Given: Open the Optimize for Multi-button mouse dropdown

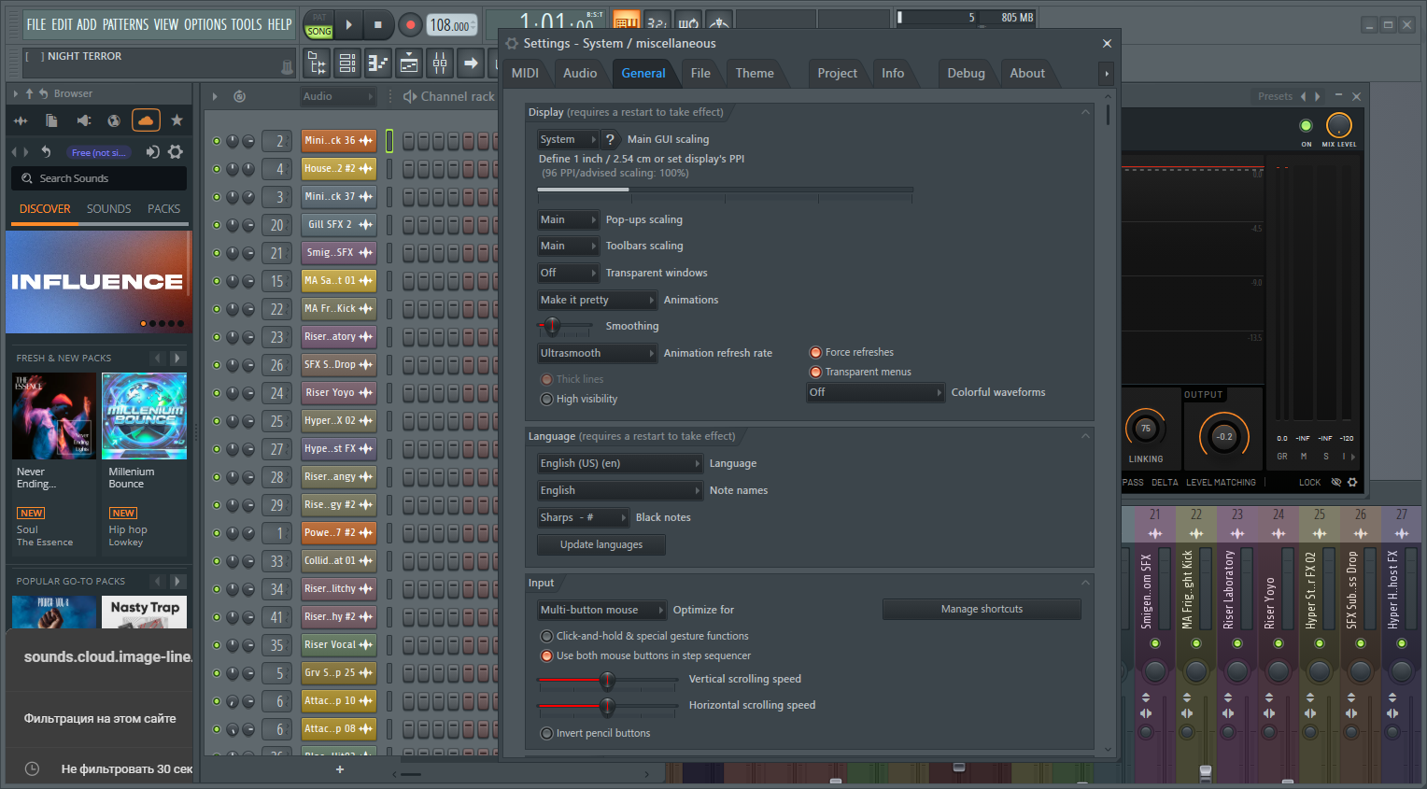Looking at the screenshot, I should [601, 610].
